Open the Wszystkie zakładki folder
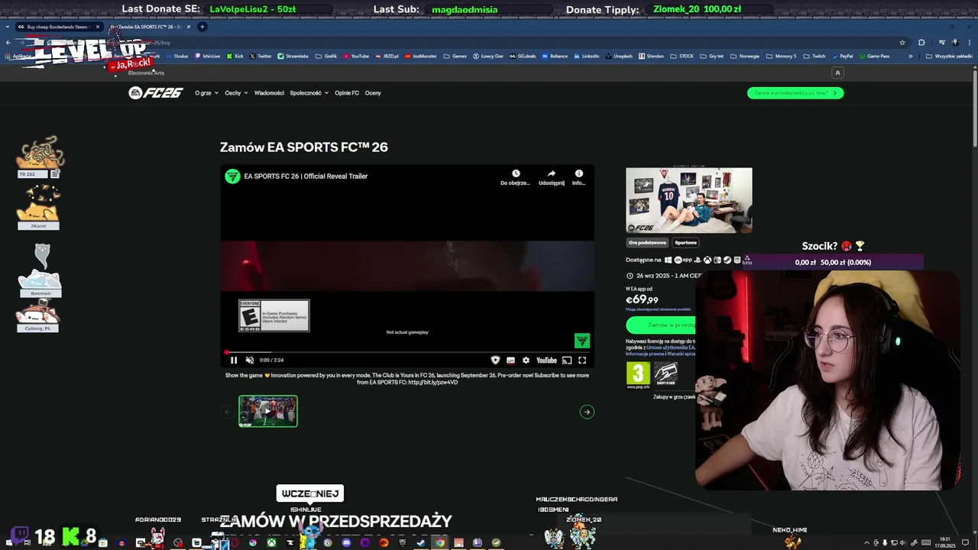978x550 pixels. (x=949, y=56)
